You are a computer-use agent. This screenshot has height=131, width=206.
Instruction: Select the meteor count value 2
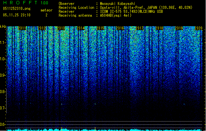tap(47, 15)
